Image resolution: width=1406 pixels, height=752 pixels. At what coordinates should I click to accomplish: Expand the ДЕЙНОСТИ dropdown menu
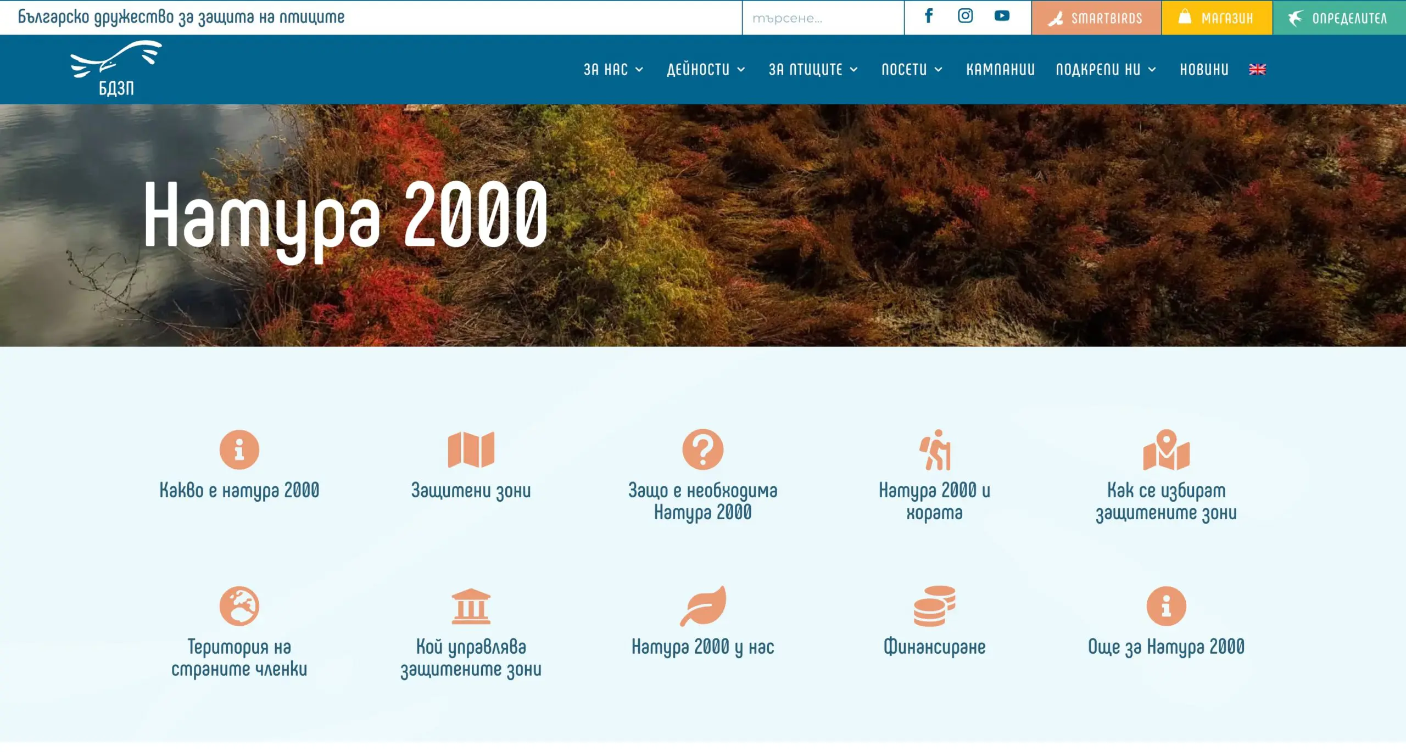click(x=706, y=70)
